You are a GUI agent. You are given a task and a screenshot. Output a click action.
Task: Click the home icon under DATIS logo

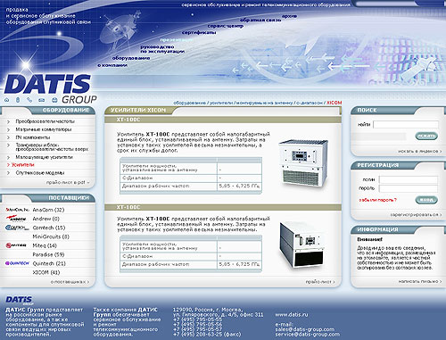7,100
